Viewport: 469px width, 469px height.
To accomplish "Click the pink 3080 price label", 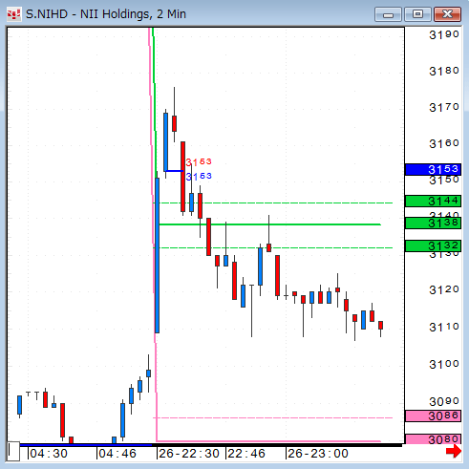I will tap(433, 439).
